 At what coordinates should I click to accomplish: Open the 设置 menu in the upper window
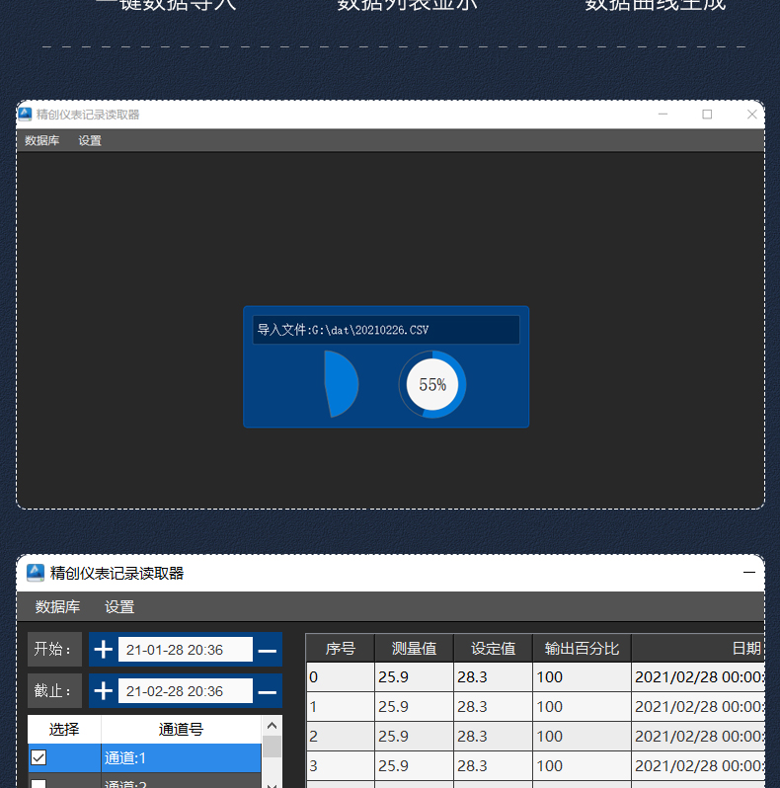click(90, 141)
